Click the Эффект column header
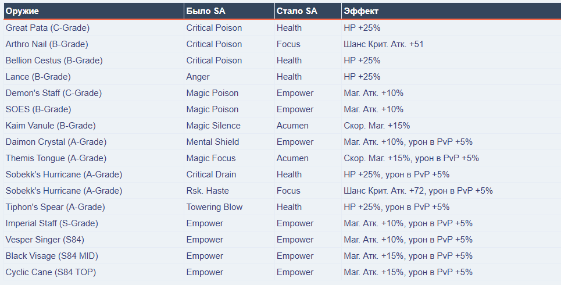The width and height of the screenshot is (561, 285). [x=362, y=11]
